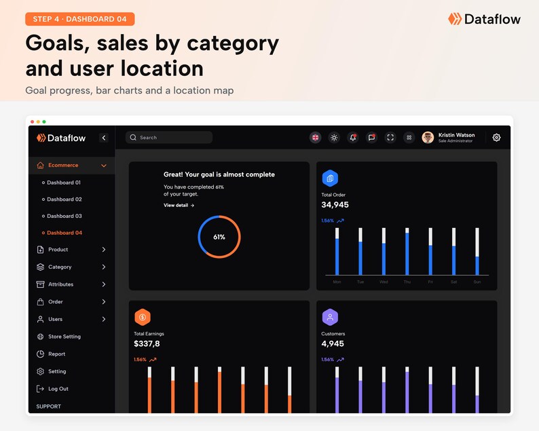The height and width of the screenshot is (431, 539).
Task: Click the Total Order hexagon icon
Action: click(x=330, y=179)
